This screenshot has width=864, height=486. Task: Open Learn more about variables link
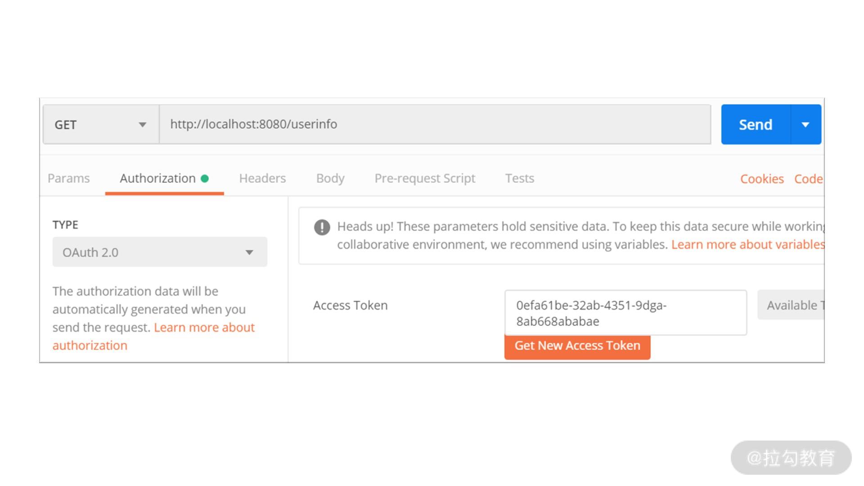pos(747,244)
